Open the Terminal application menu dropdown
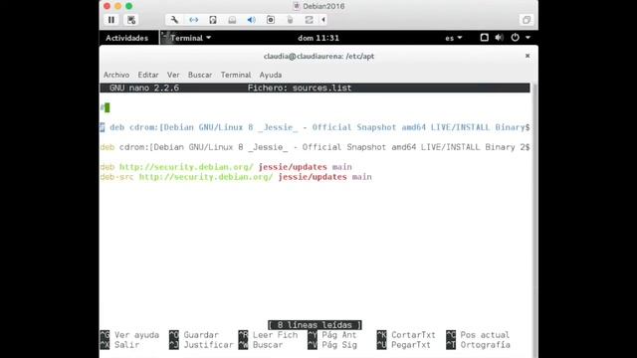 click(187, 38)
